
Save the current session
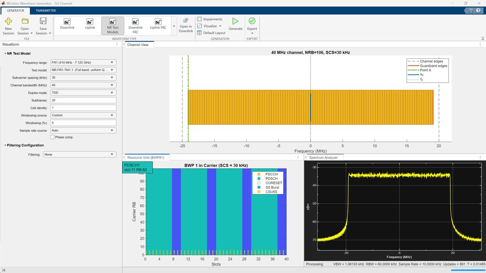coord(43,25)
